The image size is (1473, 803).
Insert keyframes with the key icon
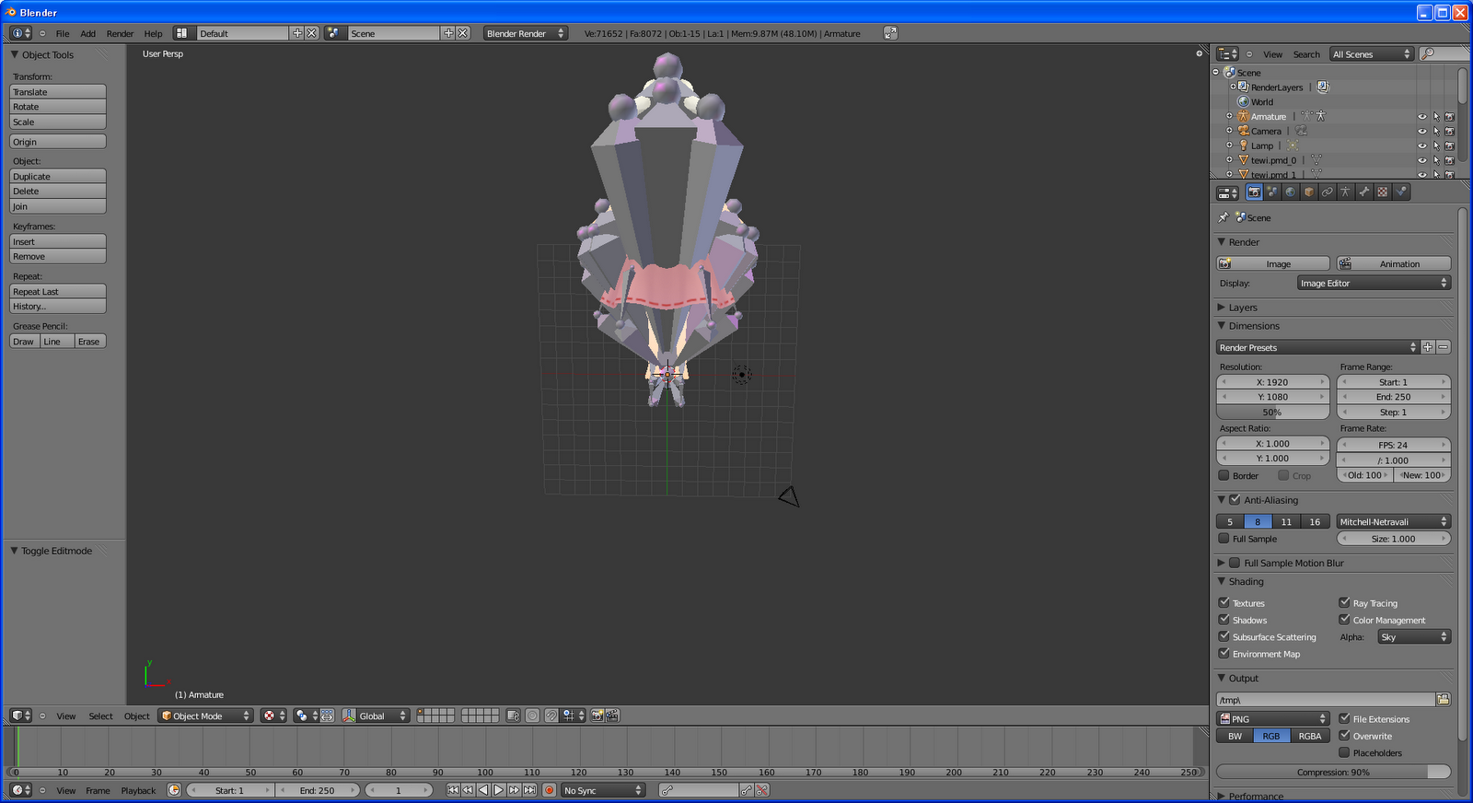[747, 790]
